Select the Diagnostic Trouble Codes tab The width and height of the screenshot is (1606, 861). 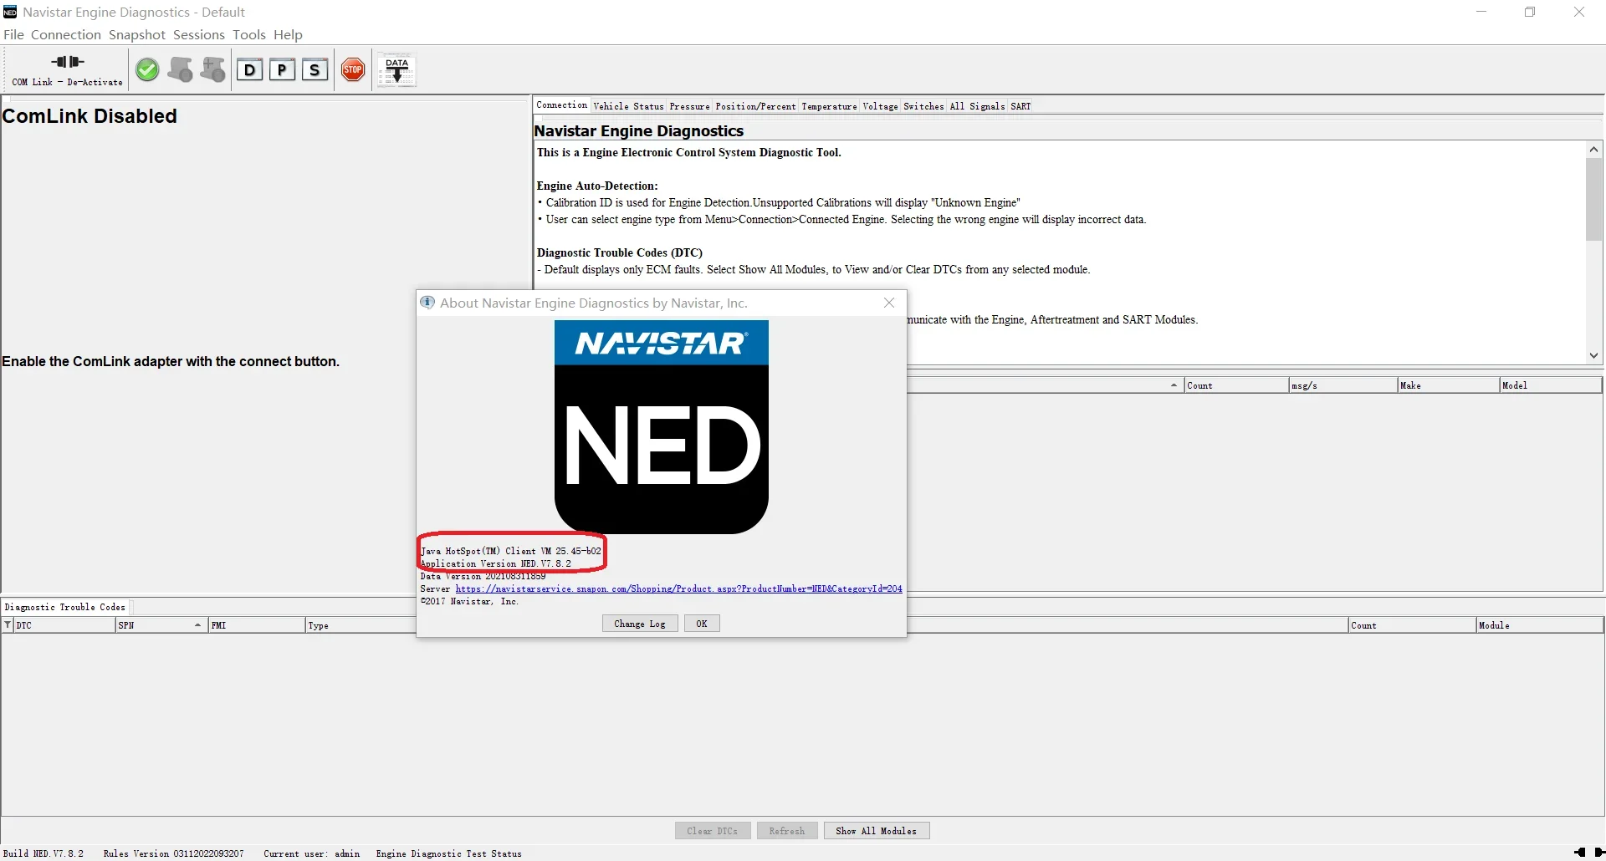(x=65, y=607)
